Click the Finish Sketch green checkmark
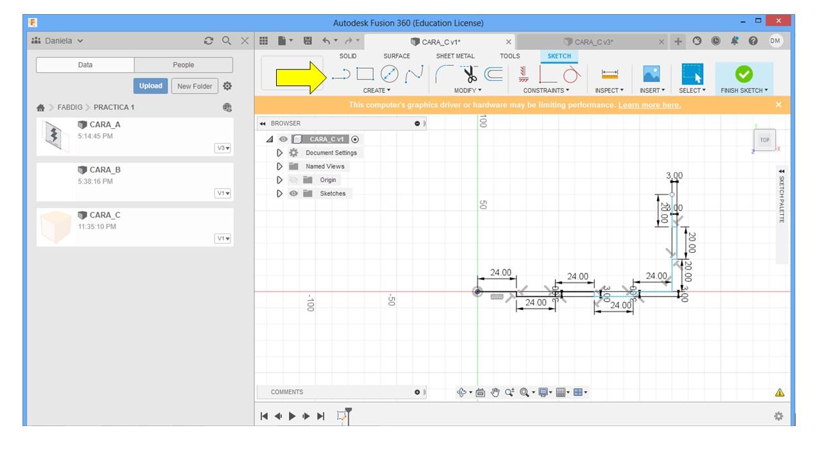Viewport: 822px width, 462px height. point(744,74)
